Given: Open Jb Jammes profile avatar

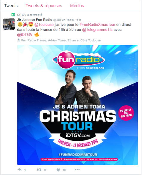Looking at the screenshot, I should 9,24.
